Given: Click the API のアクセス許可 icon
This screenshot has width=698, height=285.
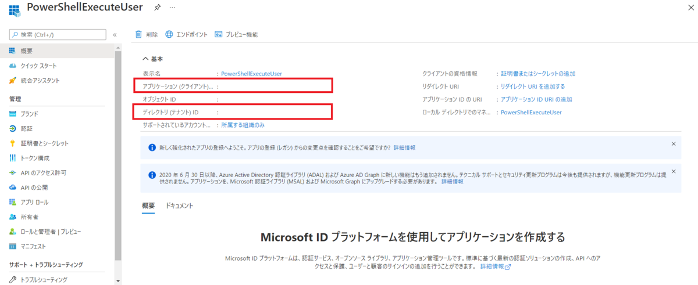Looking at the screenshot, I should tap(13, 173).
